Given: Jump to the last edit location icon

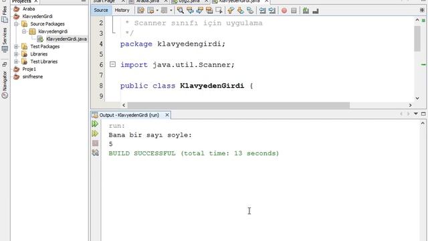Looking at the screenshot, I should [x=141, y=11].
